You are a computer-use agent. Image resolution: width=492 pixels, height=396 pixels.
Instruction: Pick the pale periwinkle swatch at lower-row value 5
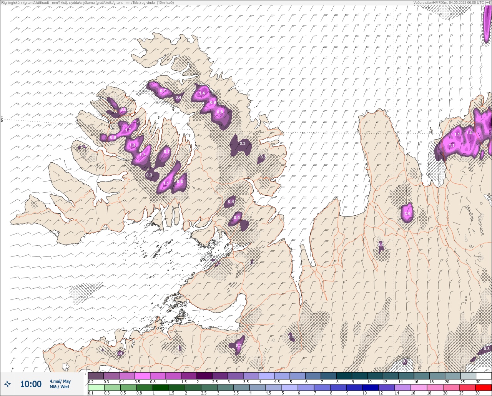(x=290, y=388)
